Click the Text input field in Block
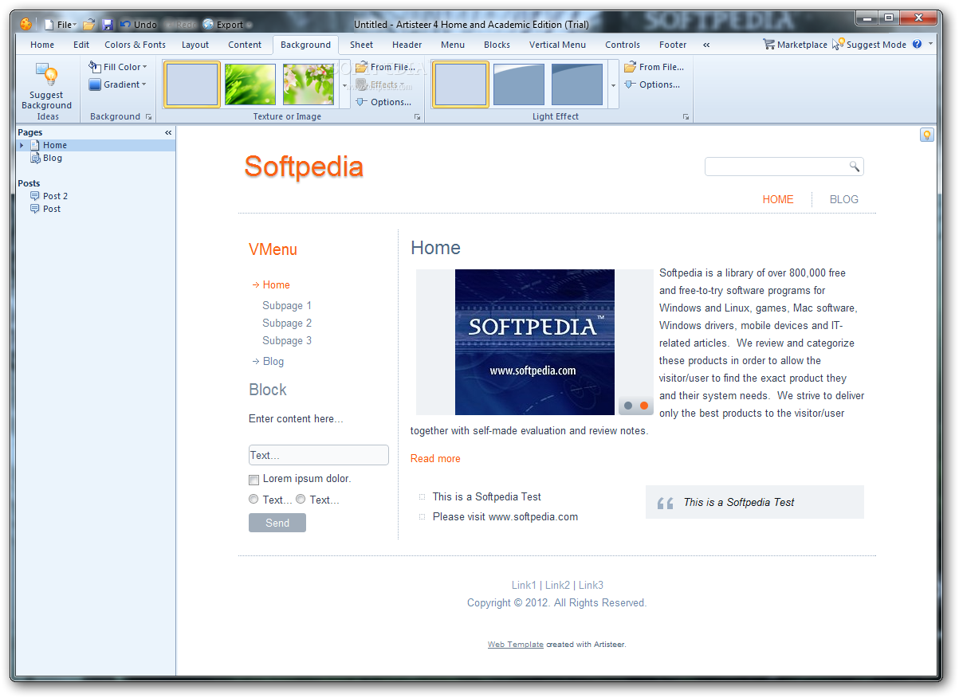This screenshot has width=959, height=698. pyautogui.click(x=319, y=455)
